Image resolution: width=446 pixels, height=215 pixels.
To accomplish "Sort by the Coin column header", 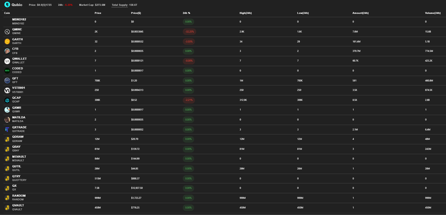I will (x=7, y=13).
